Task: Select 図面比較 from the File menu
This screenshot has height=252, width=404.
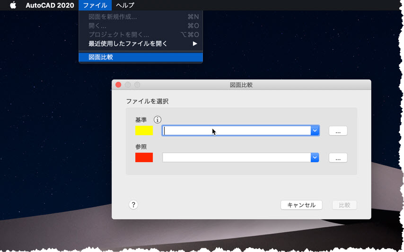Action: (141, 57)
